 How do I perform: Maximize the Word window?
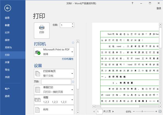click(x=150, y=3)
